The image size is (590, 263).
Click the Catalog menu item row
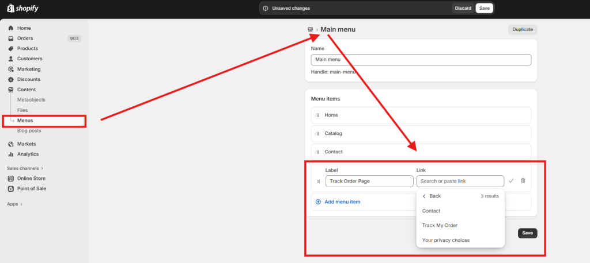coord(421,134)
